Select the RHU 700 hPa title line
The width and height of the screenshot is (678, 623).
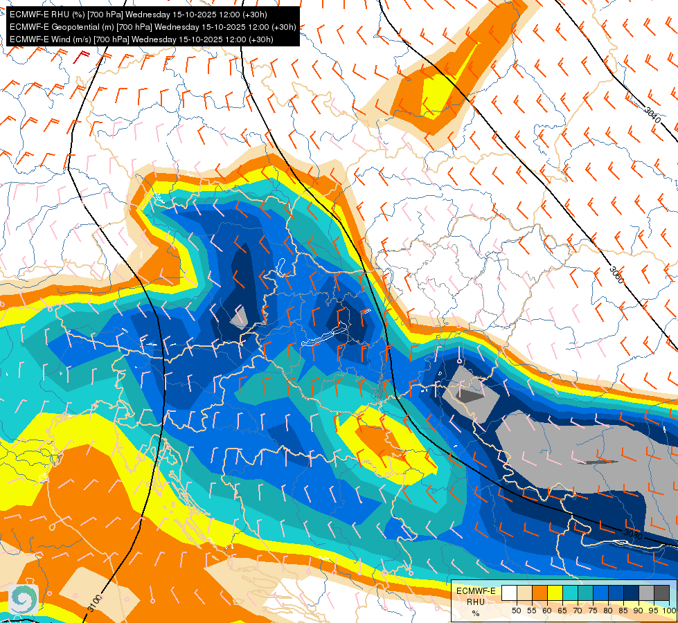click(139, 15)
